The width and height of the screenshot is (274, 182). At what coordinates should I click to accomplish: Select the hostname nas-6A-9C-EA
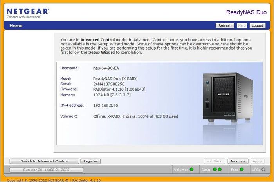[x=106, y=68]
